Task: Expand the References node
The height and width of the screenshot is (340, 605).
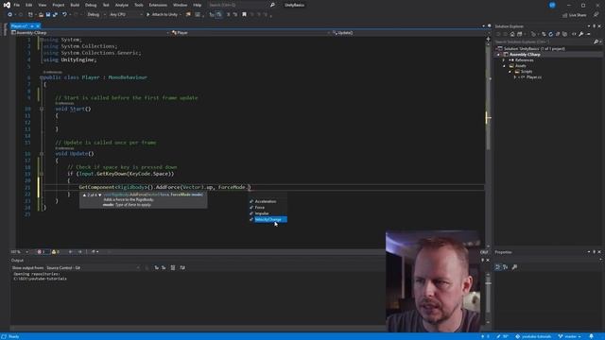Action: [504, 60]
